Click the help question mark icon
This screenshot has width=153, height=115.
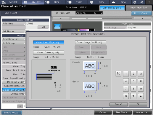149,2
